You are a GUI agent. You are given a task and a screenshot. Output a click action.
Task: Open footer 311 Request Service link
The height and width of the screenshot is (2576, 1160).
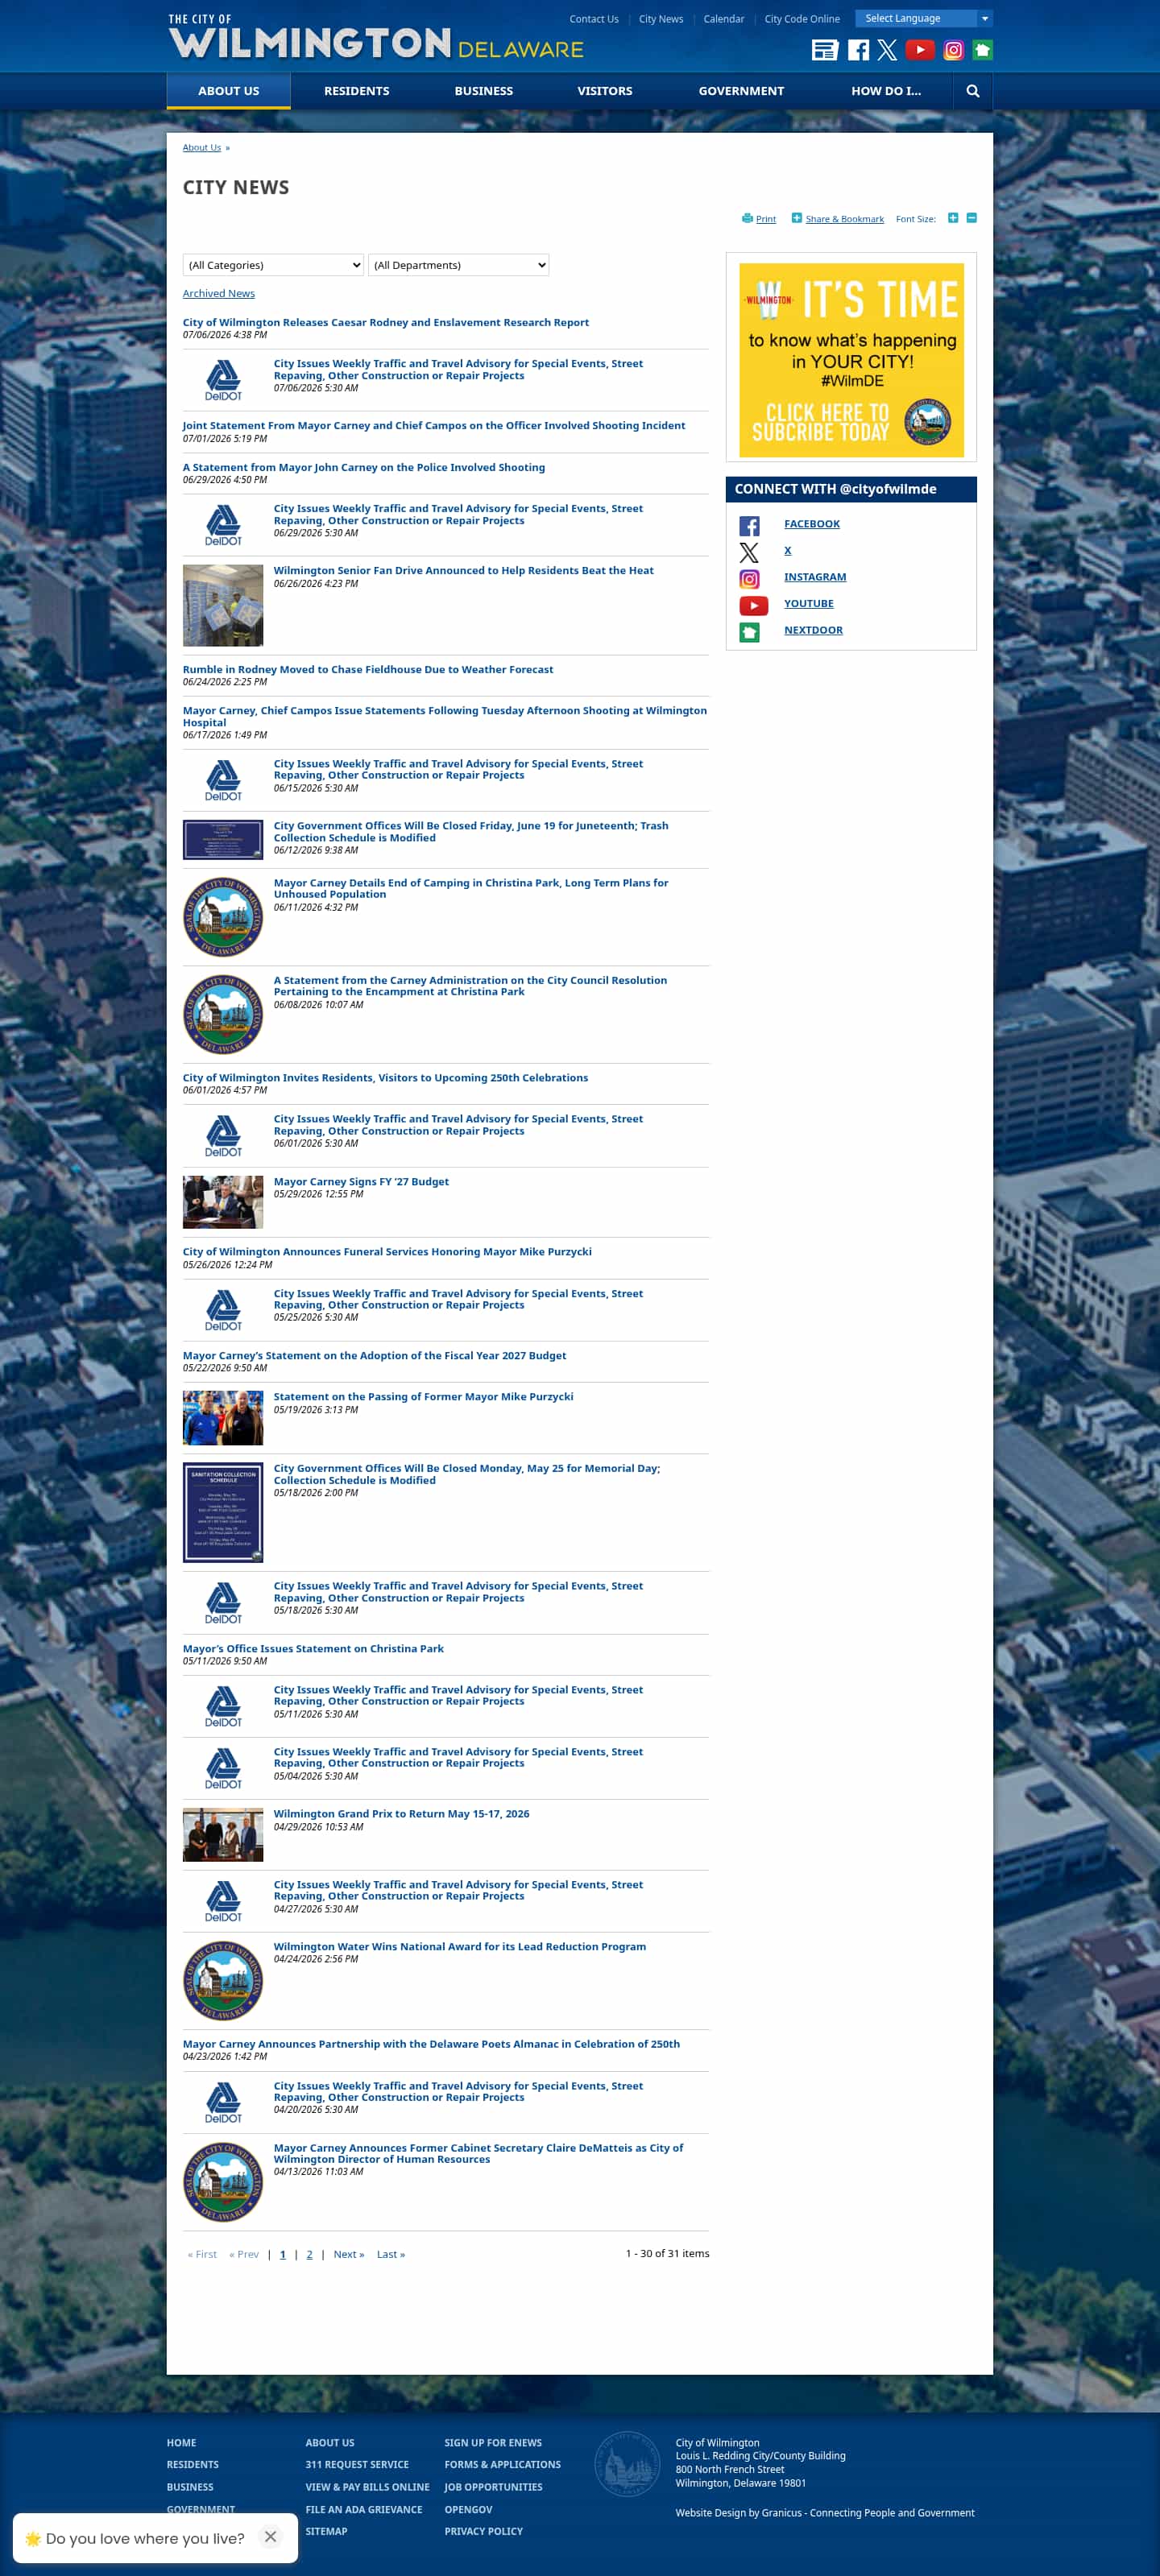pos(357,2464)
